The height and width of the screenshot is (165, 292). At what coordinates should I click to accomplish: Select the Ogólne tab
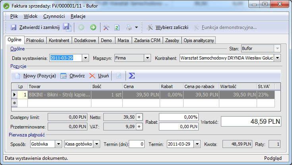point(15,40)
